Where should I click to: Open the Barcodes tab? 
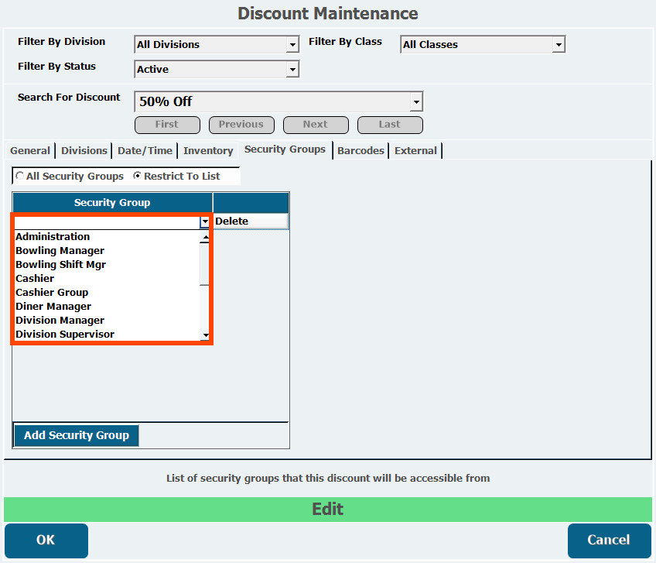click(360, 150)
